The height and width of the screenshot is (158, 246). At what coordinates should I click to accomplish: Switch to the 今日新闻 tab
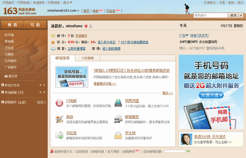[87, 58]
